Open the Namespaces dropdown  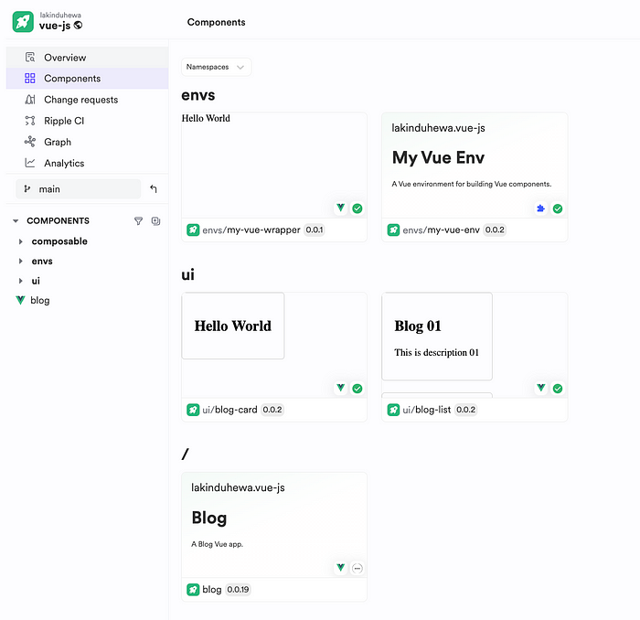(217, 67)
